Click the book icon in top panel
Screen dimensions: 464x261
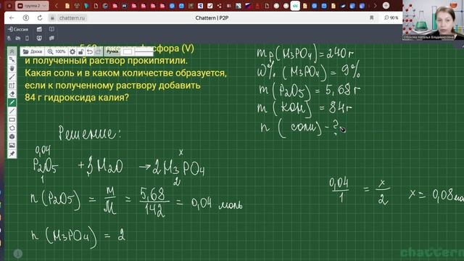click(51, 29)
